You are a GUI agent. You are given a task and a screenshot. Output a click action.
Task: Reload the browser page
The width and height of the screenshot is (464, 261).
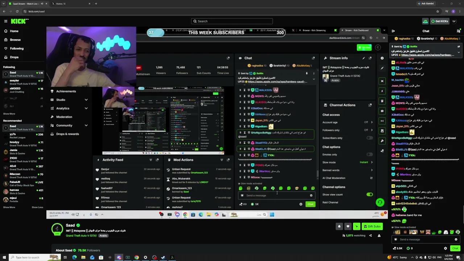[17, 11]
